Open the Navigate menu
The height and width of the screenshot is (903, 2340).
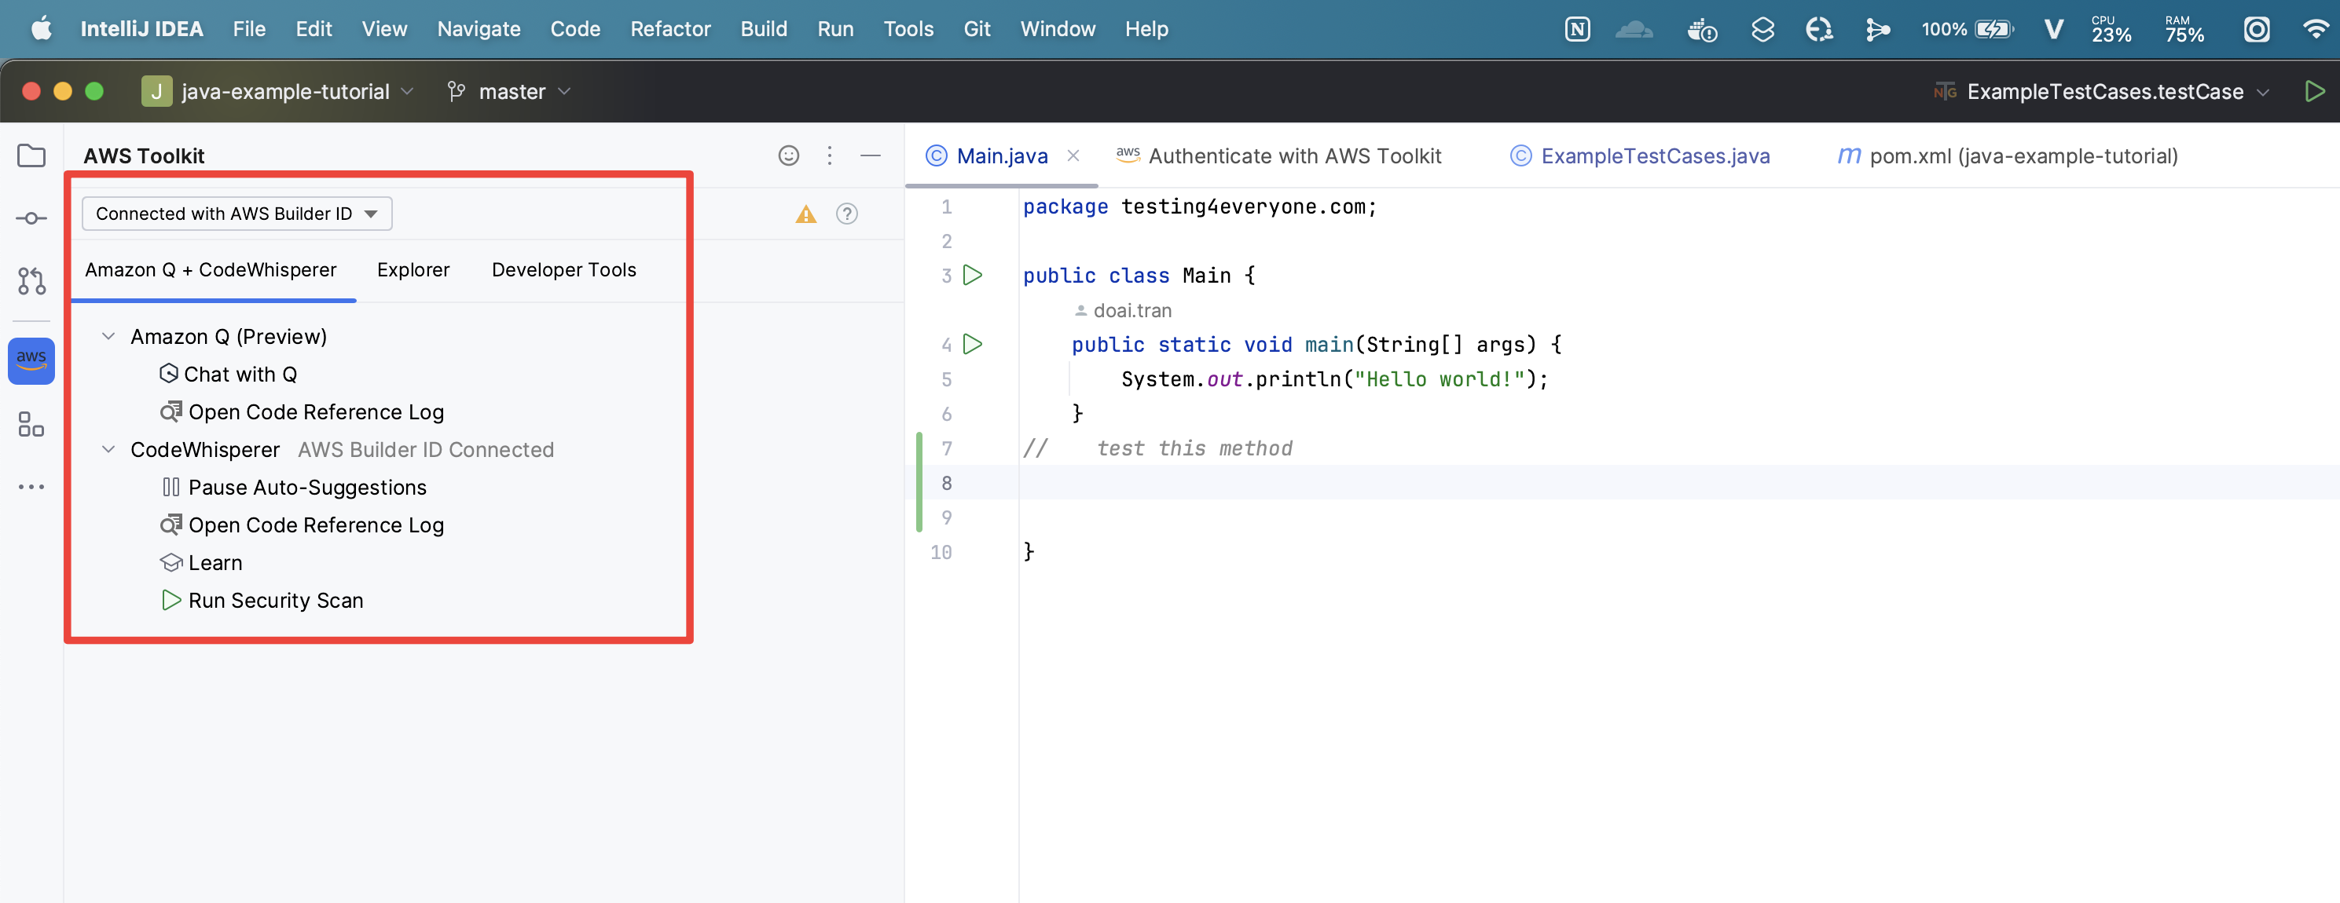click(479, 29)
